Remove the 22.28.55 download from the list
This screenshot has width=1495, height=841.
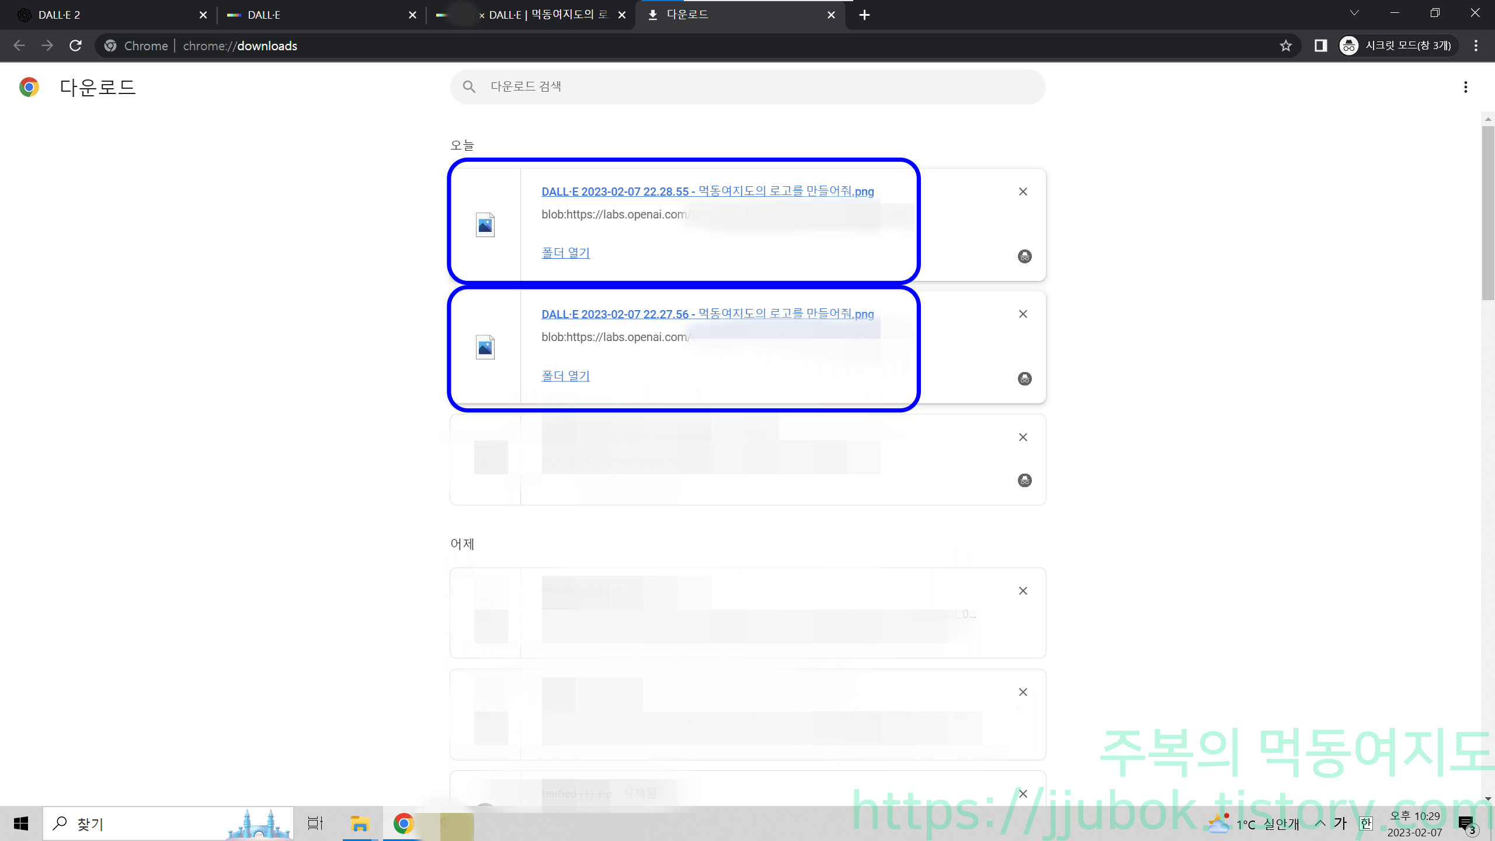[x=1023, y=192]
